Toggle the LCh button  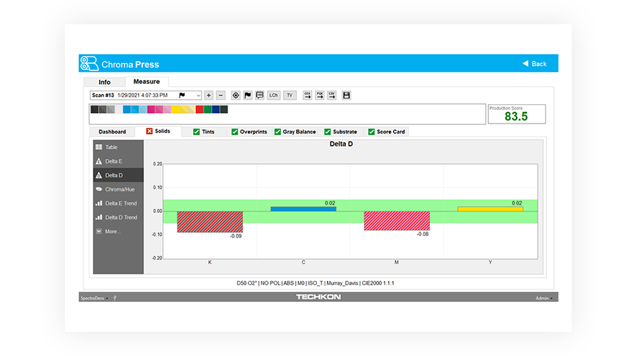point(273,95)
